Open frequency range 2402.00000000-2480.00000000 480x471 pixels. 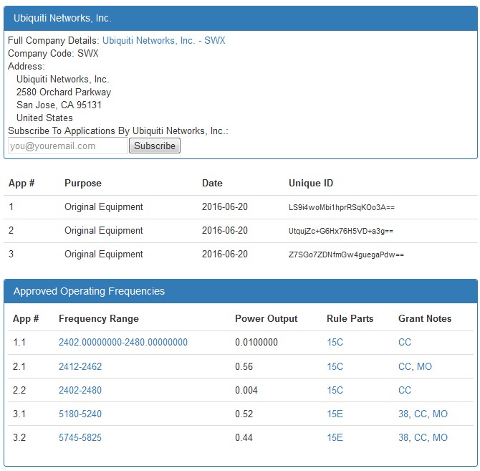[123, 342]
